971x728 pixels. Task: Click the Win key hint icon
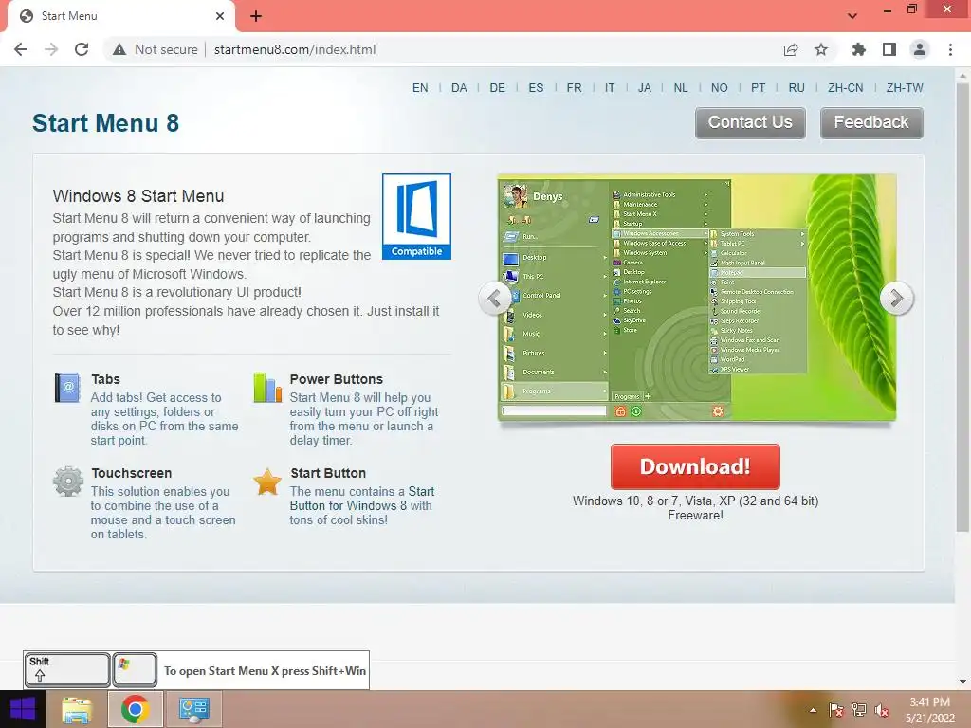135,670
